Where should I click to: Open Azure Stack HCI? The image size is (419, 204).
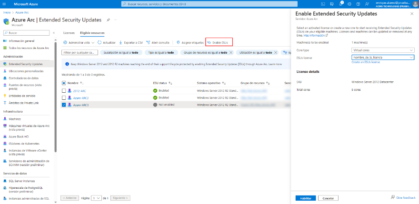pos(19,136)
